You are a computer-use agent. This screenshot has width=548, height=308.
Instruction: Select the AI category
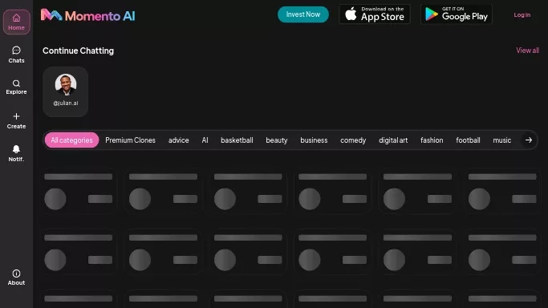(x=205, y=140)
